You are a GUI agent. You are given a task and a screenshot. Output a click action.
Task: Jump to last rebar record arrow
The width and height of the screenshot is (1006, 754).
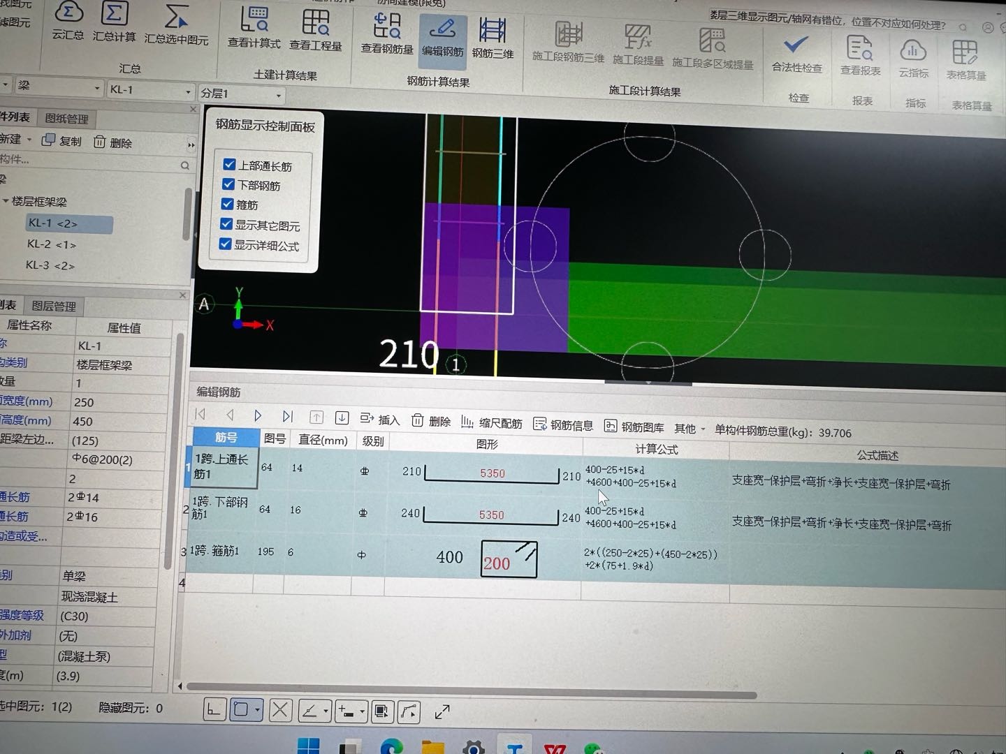(287, 416)
